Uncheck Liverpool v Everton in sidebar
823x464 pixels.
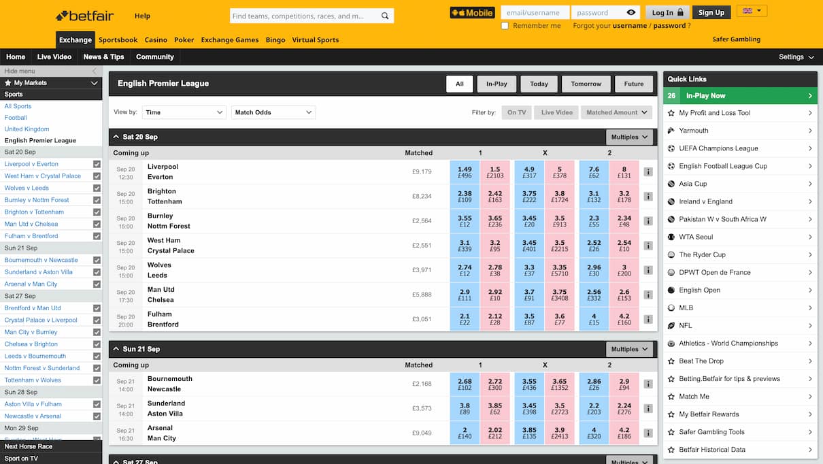pos(97,164)
